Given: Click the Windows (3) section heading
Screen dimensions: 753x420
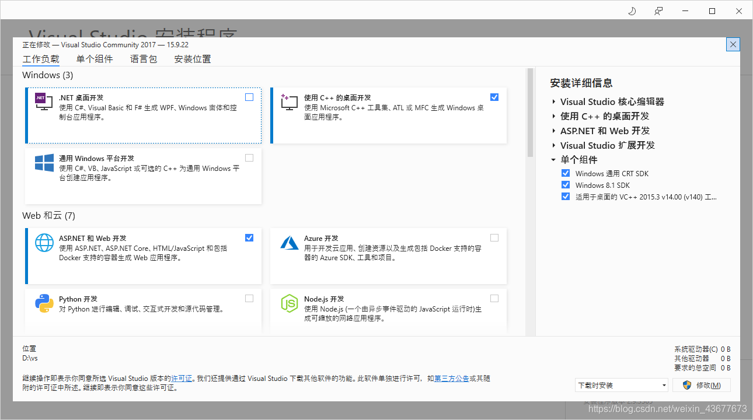Looking at the screenshot, I should pyautogui.click(x=48, y=75).
